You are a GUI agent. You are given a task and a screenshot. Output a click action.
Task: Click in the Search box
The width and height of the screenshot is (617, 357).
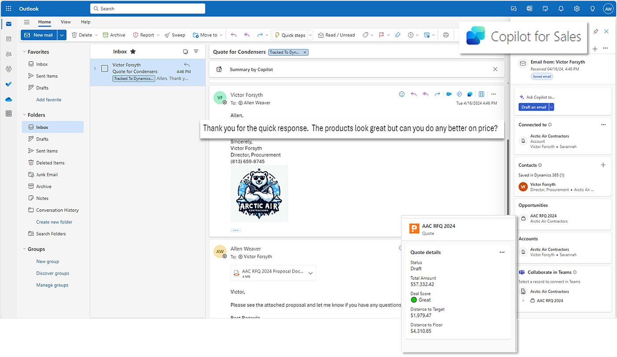tap(148, 8)
